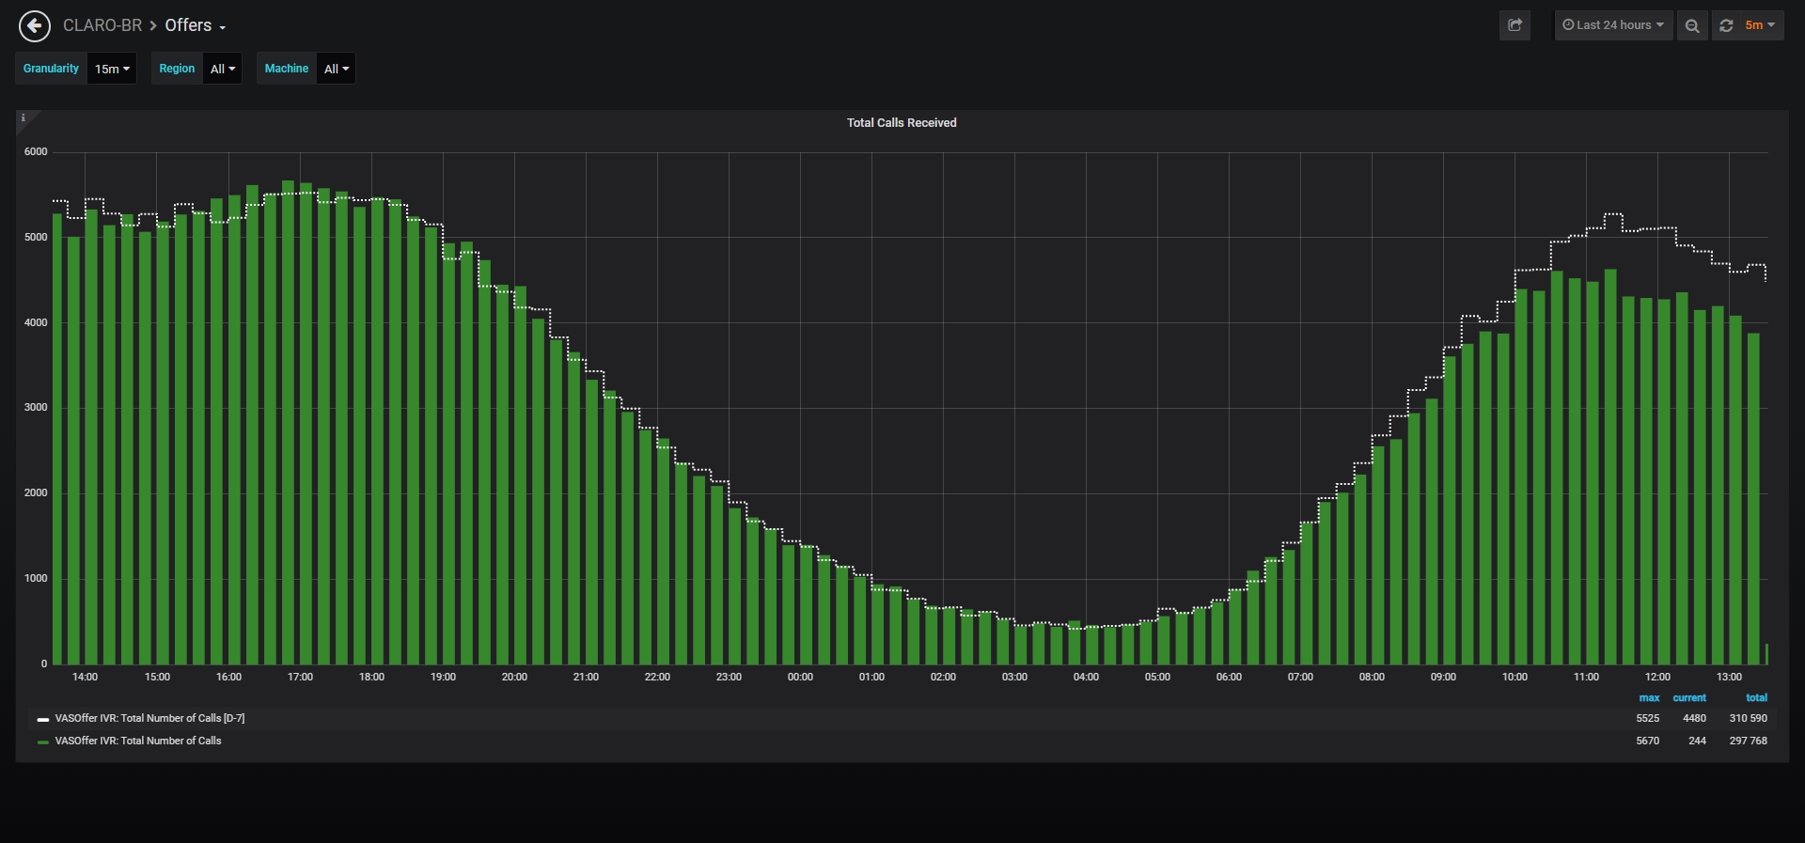Toggle the Total Number of Calls series
This screenshot has height=843, width=1805.
pyautogui.click(x=138, y=741)
